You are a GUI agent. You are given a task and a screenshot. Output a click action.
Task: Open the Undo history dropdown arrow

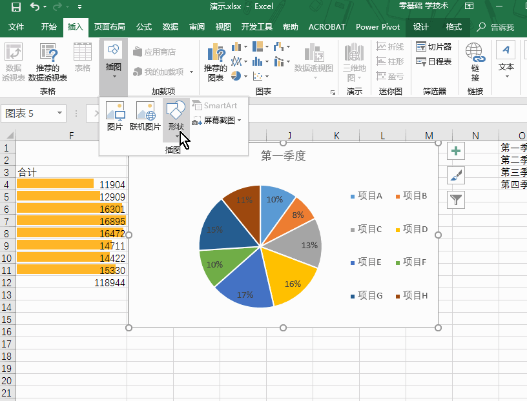tap(45, 6)
